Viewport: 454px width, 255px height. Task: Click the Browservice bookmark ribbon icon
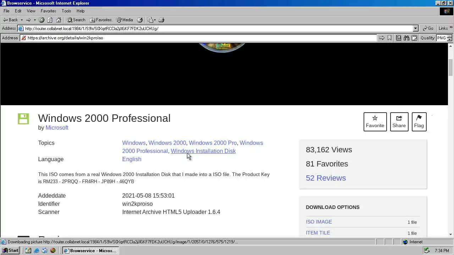[x=389, y=38]
